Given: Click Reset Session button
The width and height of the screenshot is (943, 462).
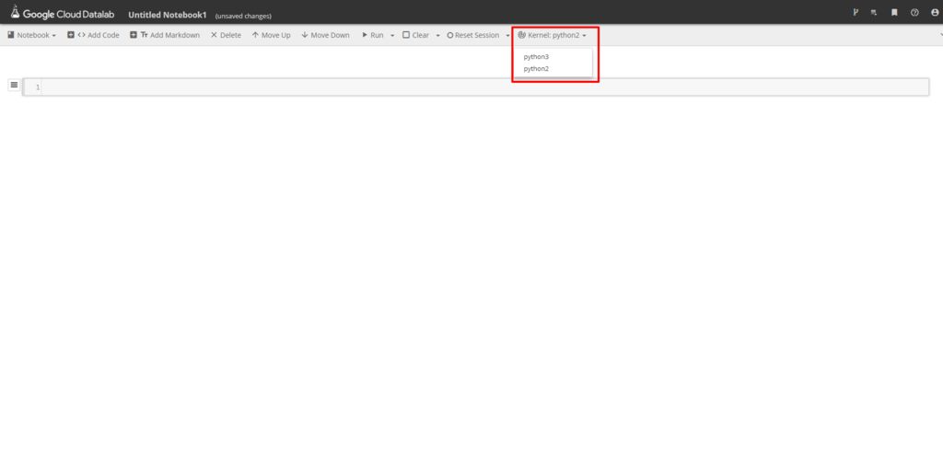Looking at the screenshot, I should (472, 36).
